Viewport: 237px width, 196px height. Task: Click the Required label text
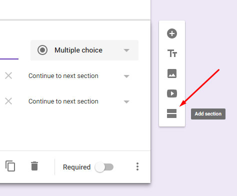[76, 167]
